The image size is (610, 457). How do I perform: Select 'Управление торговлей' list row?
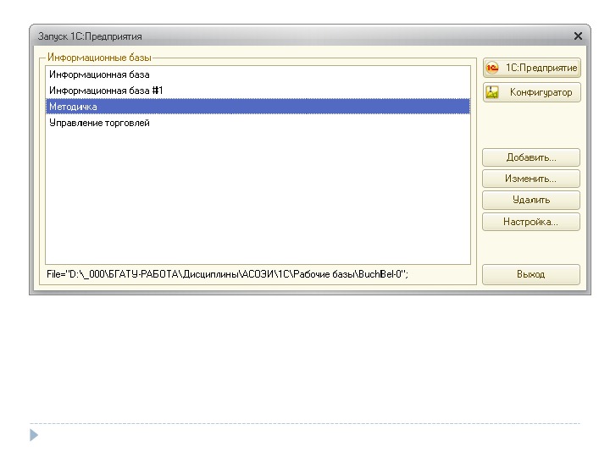pyautogui.click(x=258, y=123)
